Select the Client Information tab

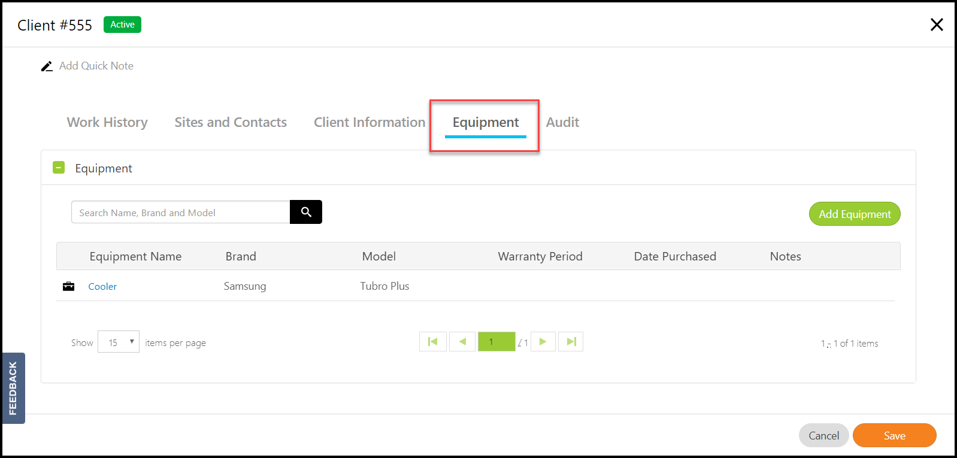point(370,122)
